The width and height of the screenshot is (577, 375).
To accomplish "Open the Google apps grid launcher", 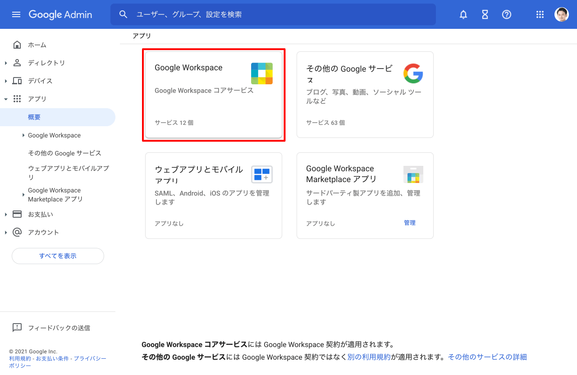I will pyautogui.click(x=540, y=14).
